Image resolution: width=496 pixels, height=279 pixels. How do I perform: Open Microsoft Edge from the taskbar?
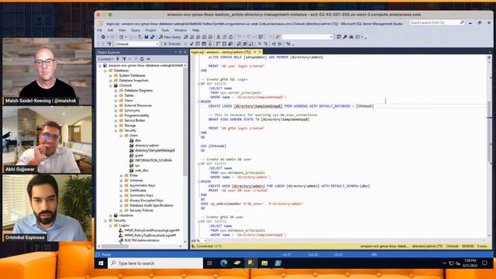[224, 263]
